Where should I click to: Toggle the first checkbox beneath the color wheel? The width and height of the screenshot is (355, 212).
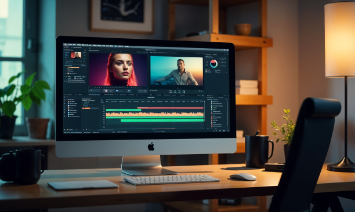click(x=207, y=70)
